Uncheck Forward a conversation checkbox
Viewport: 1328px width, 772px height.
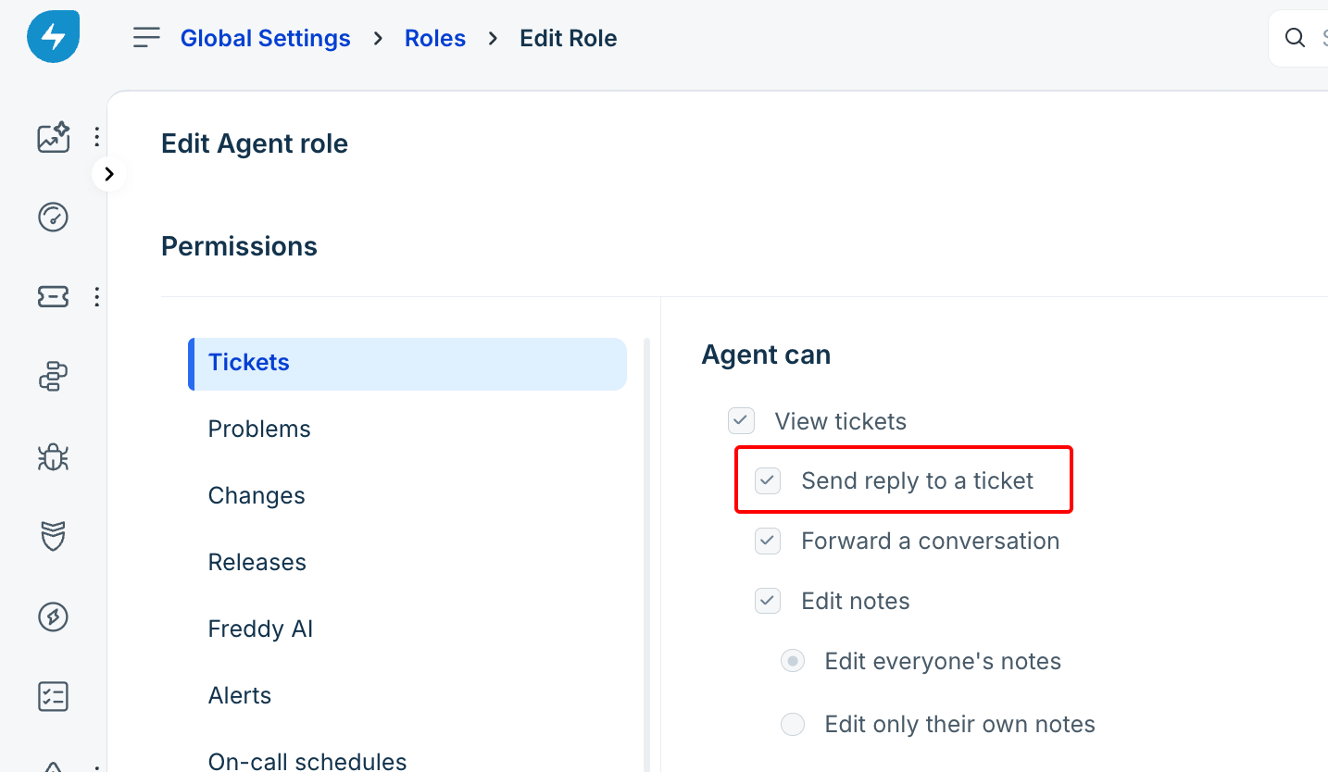[x=768, y=541]
